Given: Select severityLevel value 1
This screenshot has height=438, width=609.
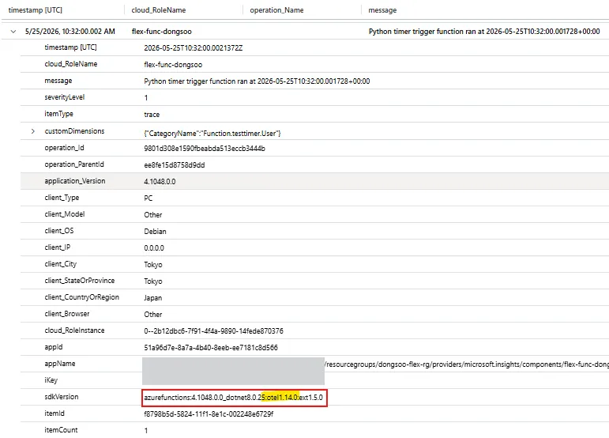Looking at the screenshot, I should coord(146,98).
